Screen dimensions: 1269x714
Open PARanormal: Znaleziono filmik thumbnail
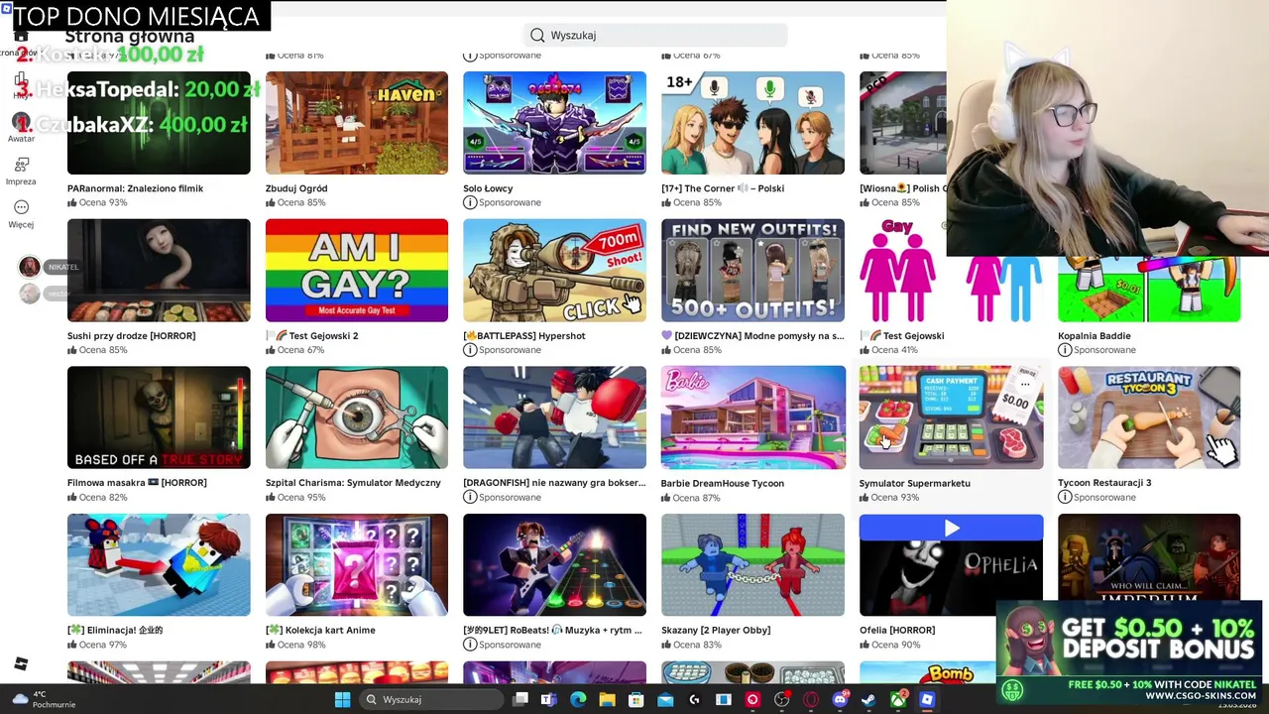pos(159,123)
